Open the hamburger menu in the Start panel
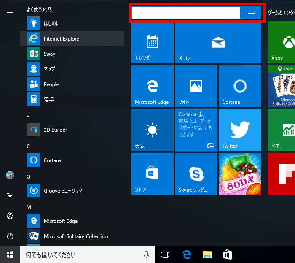The image size is (295, 263). coord(10,12)
